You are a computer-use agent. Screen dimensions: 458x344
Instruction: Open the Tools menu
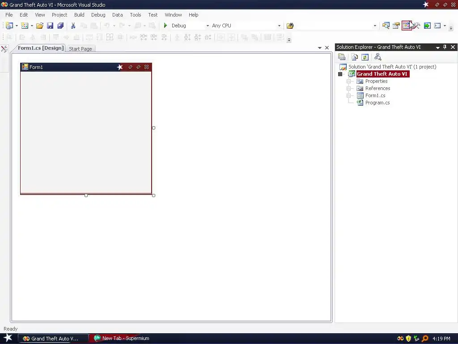136,15
